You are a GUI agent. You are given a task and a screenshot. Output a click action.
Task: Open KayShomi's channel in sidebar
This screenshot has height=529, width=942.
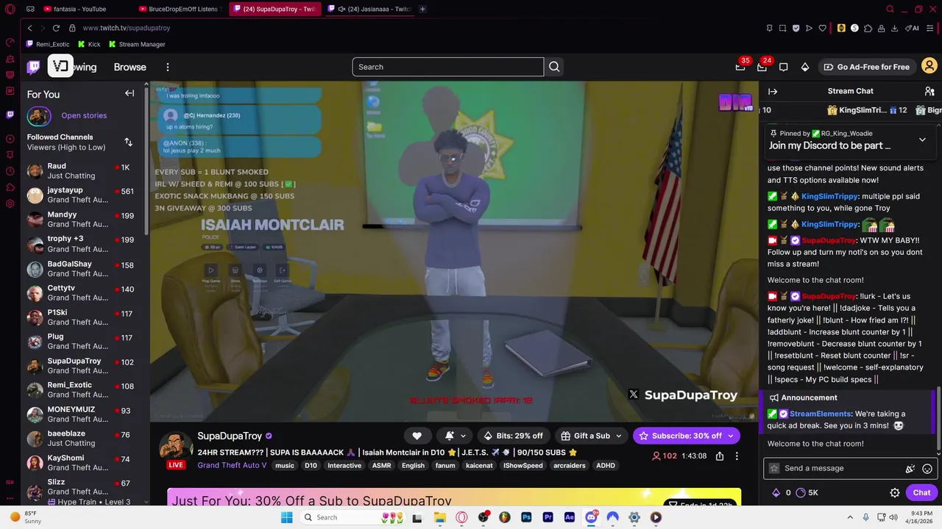(84, 463)
